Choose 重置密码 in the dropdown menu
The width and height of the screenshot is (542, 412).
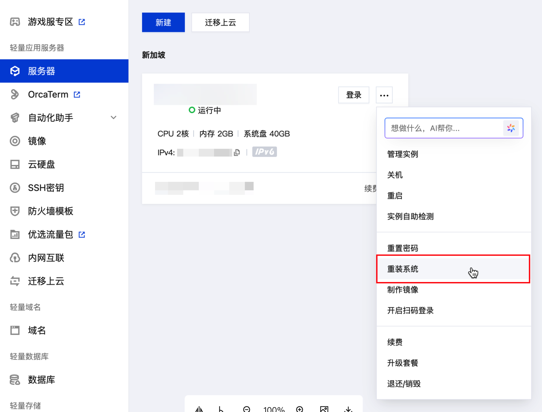click(403, 248)
